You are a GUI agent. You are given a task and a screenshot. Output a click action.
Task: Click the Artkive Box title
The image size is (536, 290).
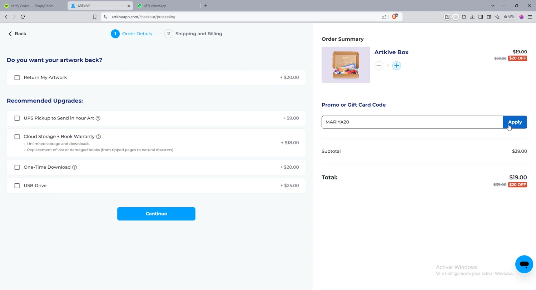(391, 52)
